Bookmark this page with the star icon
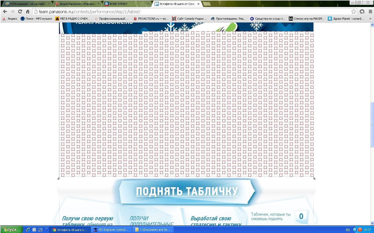 [x=353, y=12]
